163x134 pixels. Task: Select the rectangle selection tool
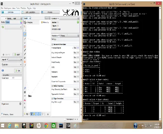25,30
